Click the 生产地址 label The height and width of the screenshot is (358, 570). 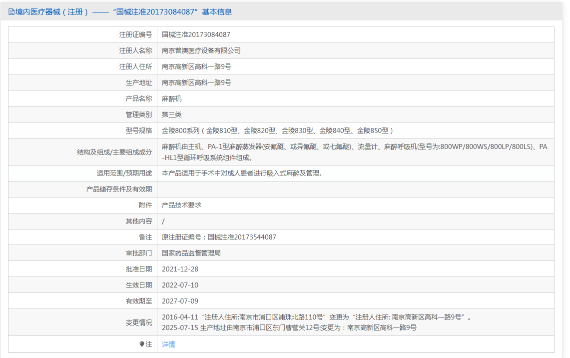(139, 82)
